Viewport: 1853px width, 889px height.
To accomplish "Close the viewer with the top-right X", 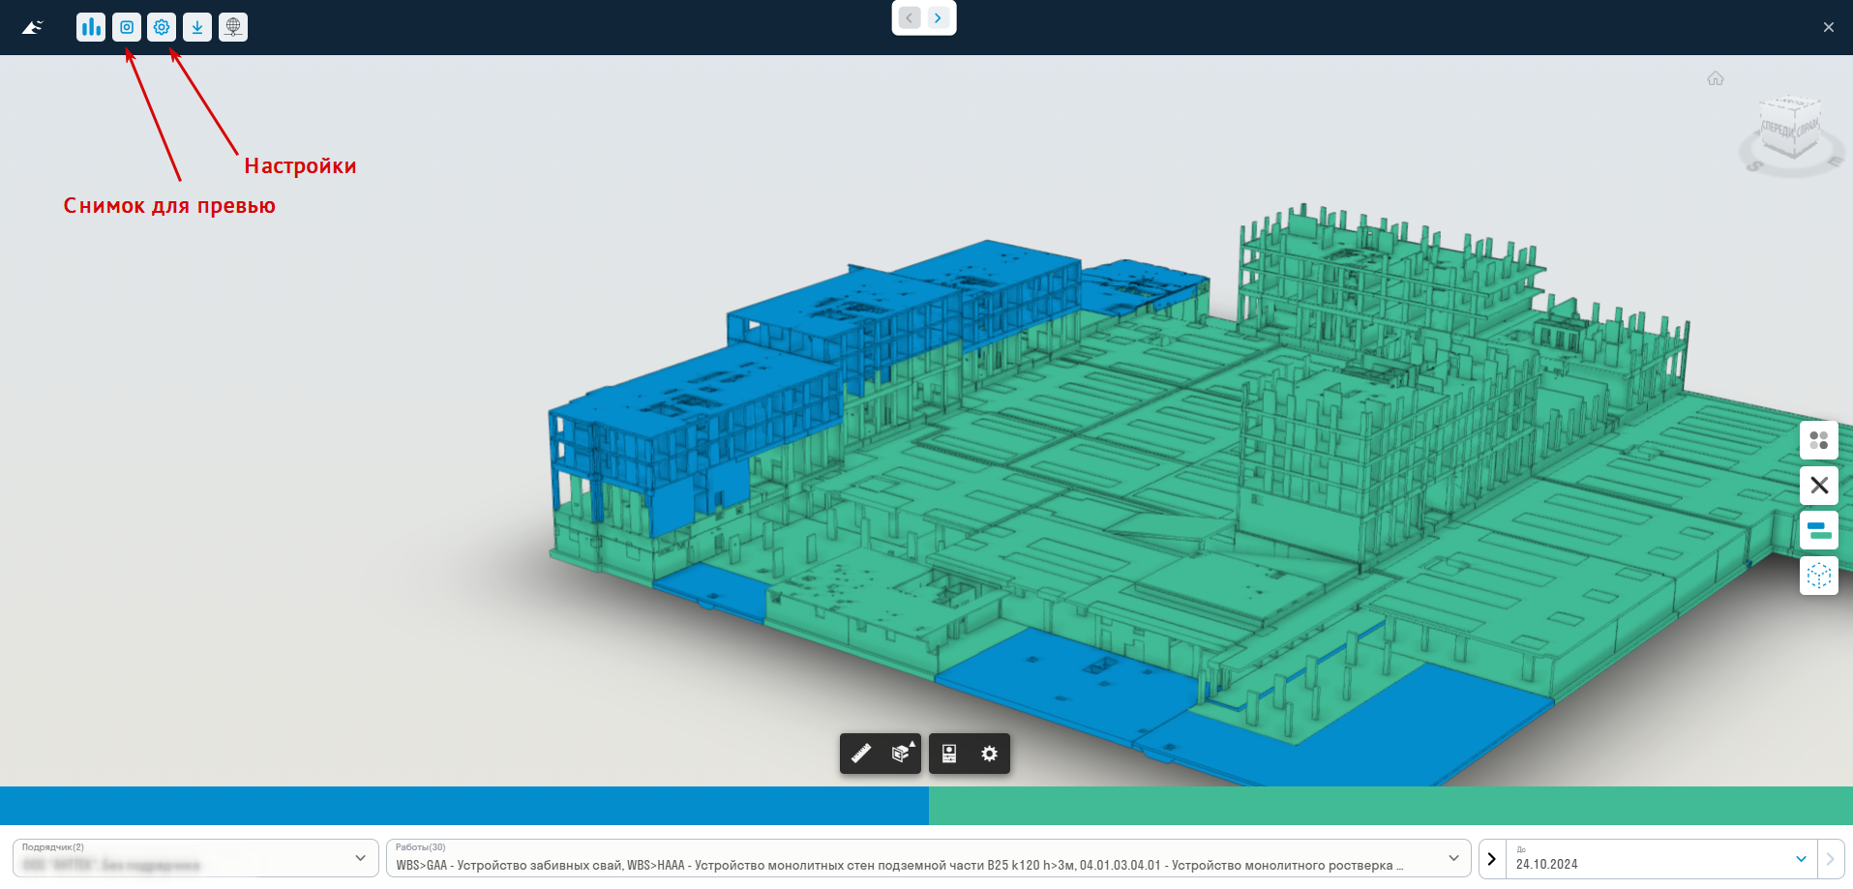I will 1829,27.
